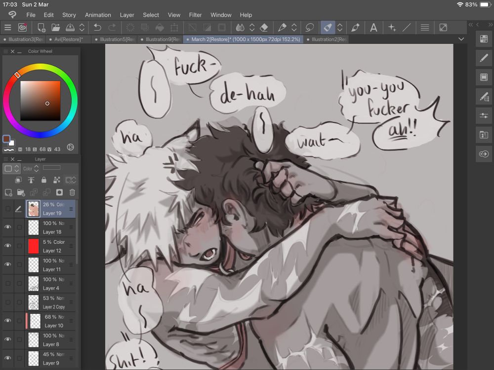Viewport: 494px width, 370px height.
Task: Save the current document icon
Action: coord(70,27)
